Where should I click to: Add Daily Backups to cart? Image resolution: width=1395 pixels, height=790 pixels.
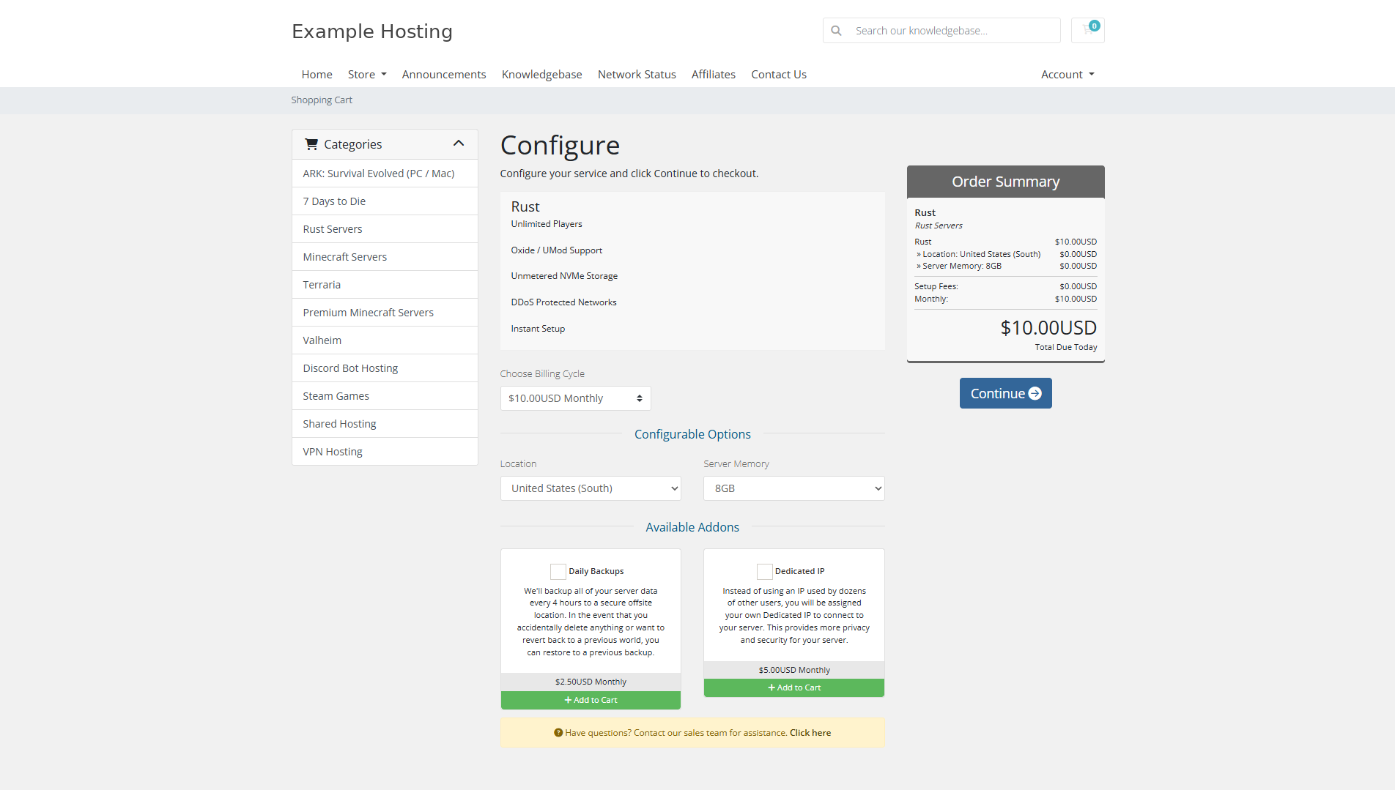pos(591,700)
